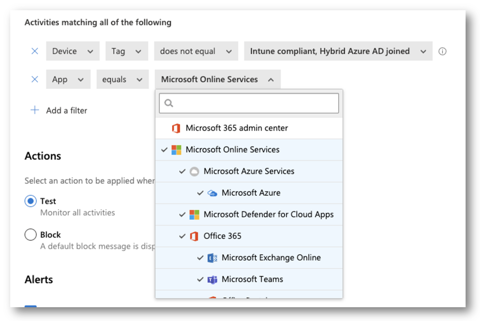Image resolution: width=480 pixels, height=321 pixels.
Task: Uncheck Microsoft Online Services checkmark
Action: pyautogui.click(x=164, y=150)
